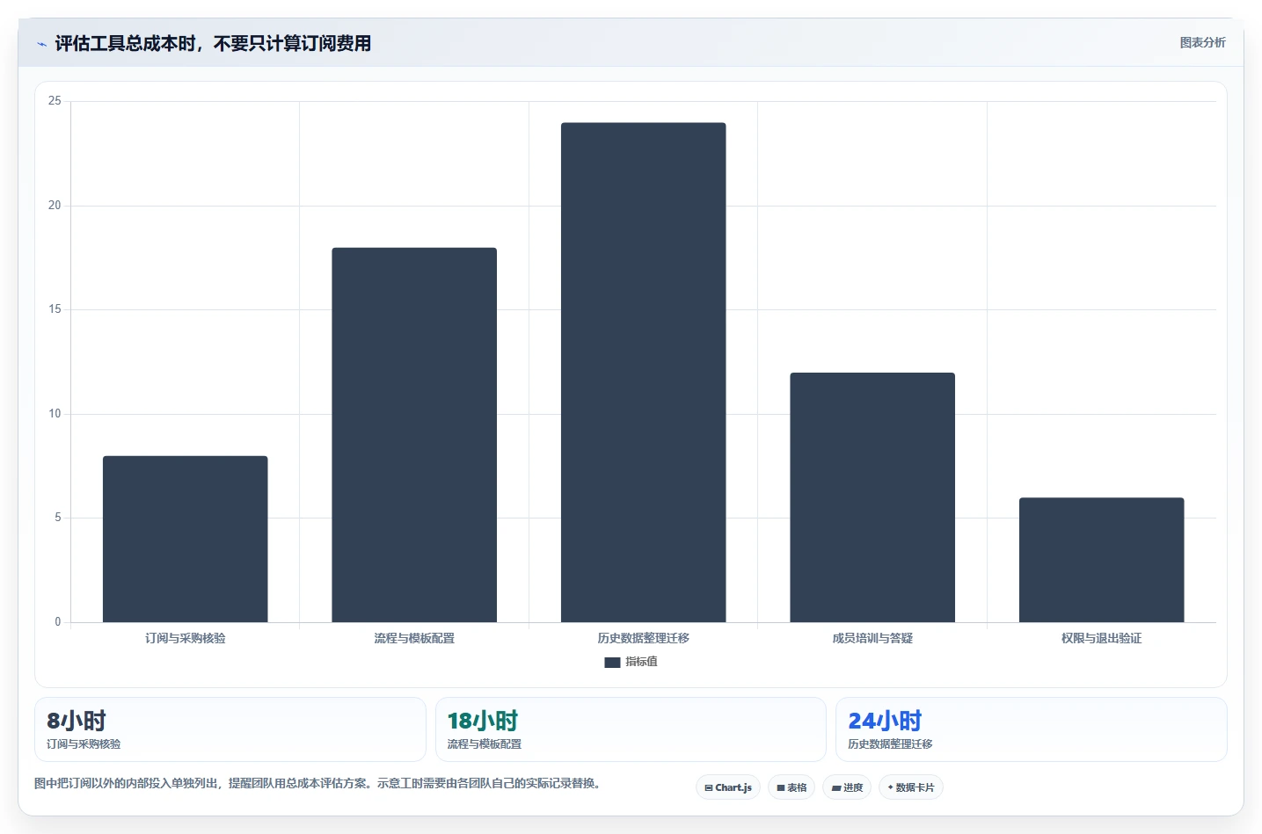Click the 历史数据整理迁移 axis label
The height and width of the screenshot is (834, 1262).
coord(644,638)
